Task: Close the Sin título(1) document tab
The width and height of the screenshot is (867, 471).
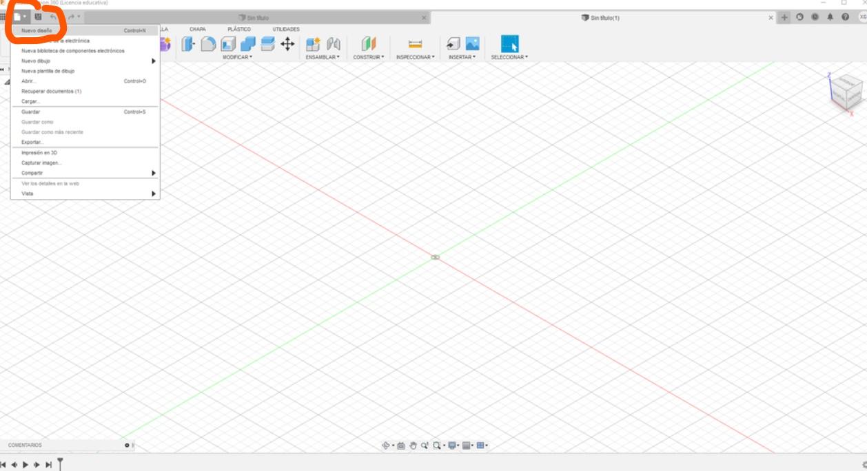Action: tap(771, 18)
